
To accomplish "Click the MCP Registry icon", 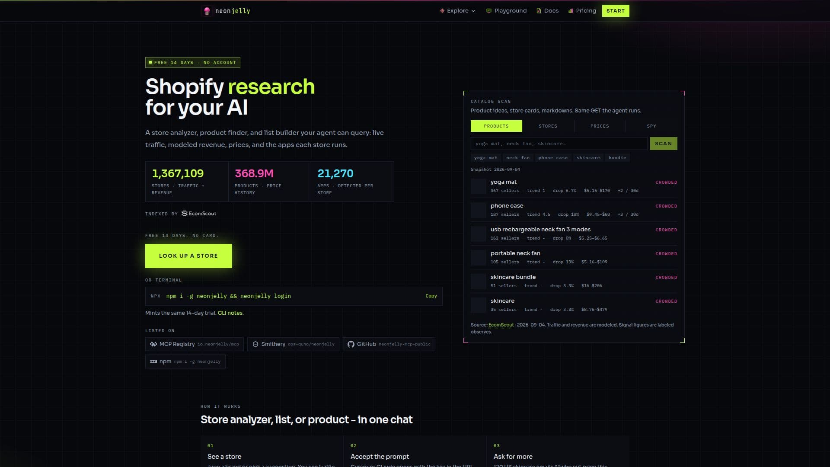I will point(153,344).
